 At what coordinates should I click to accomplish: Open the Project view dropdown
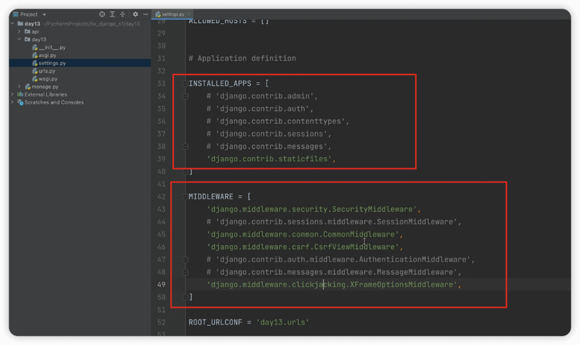[44, 14]
